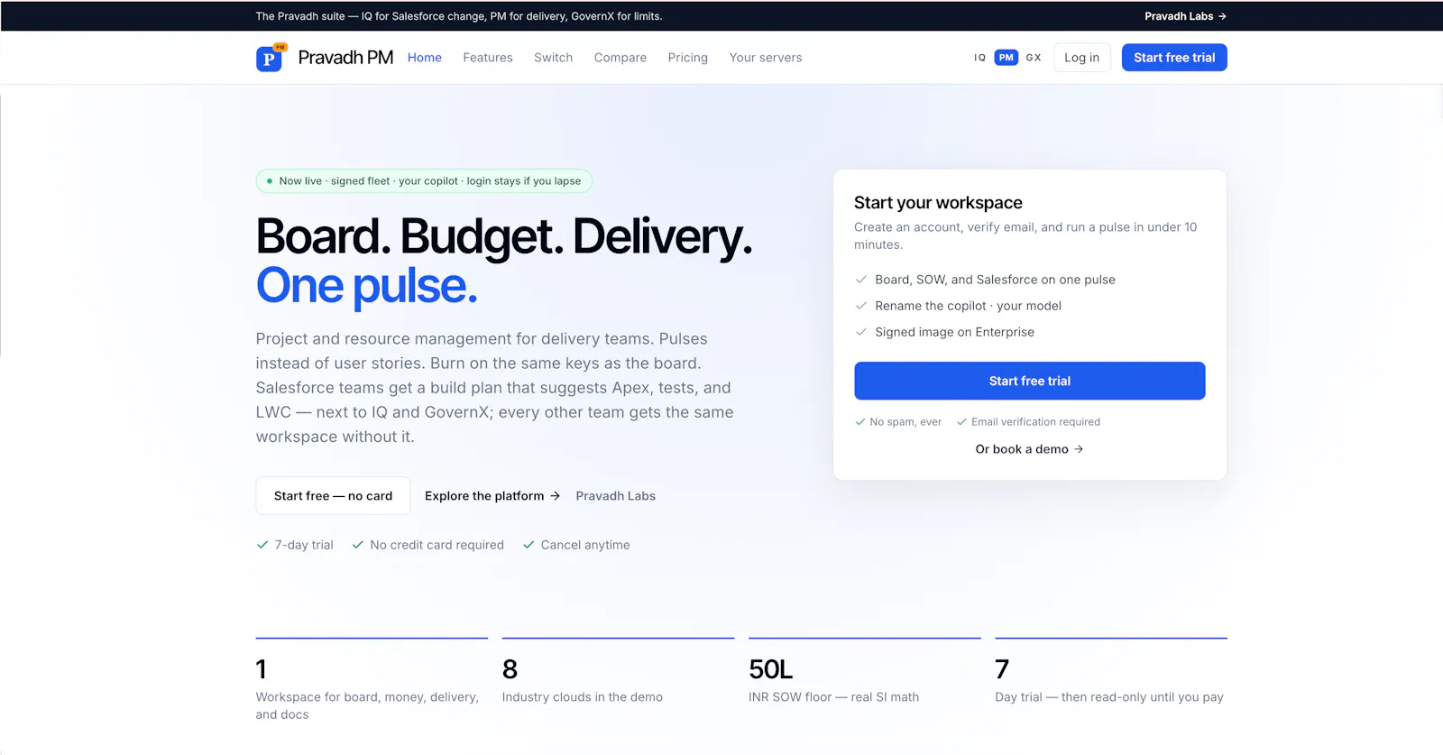Open the Pravadh Labs link in top banner
The height and width of the screenshot is (755, 1443).
click(x=1185, y=16)
